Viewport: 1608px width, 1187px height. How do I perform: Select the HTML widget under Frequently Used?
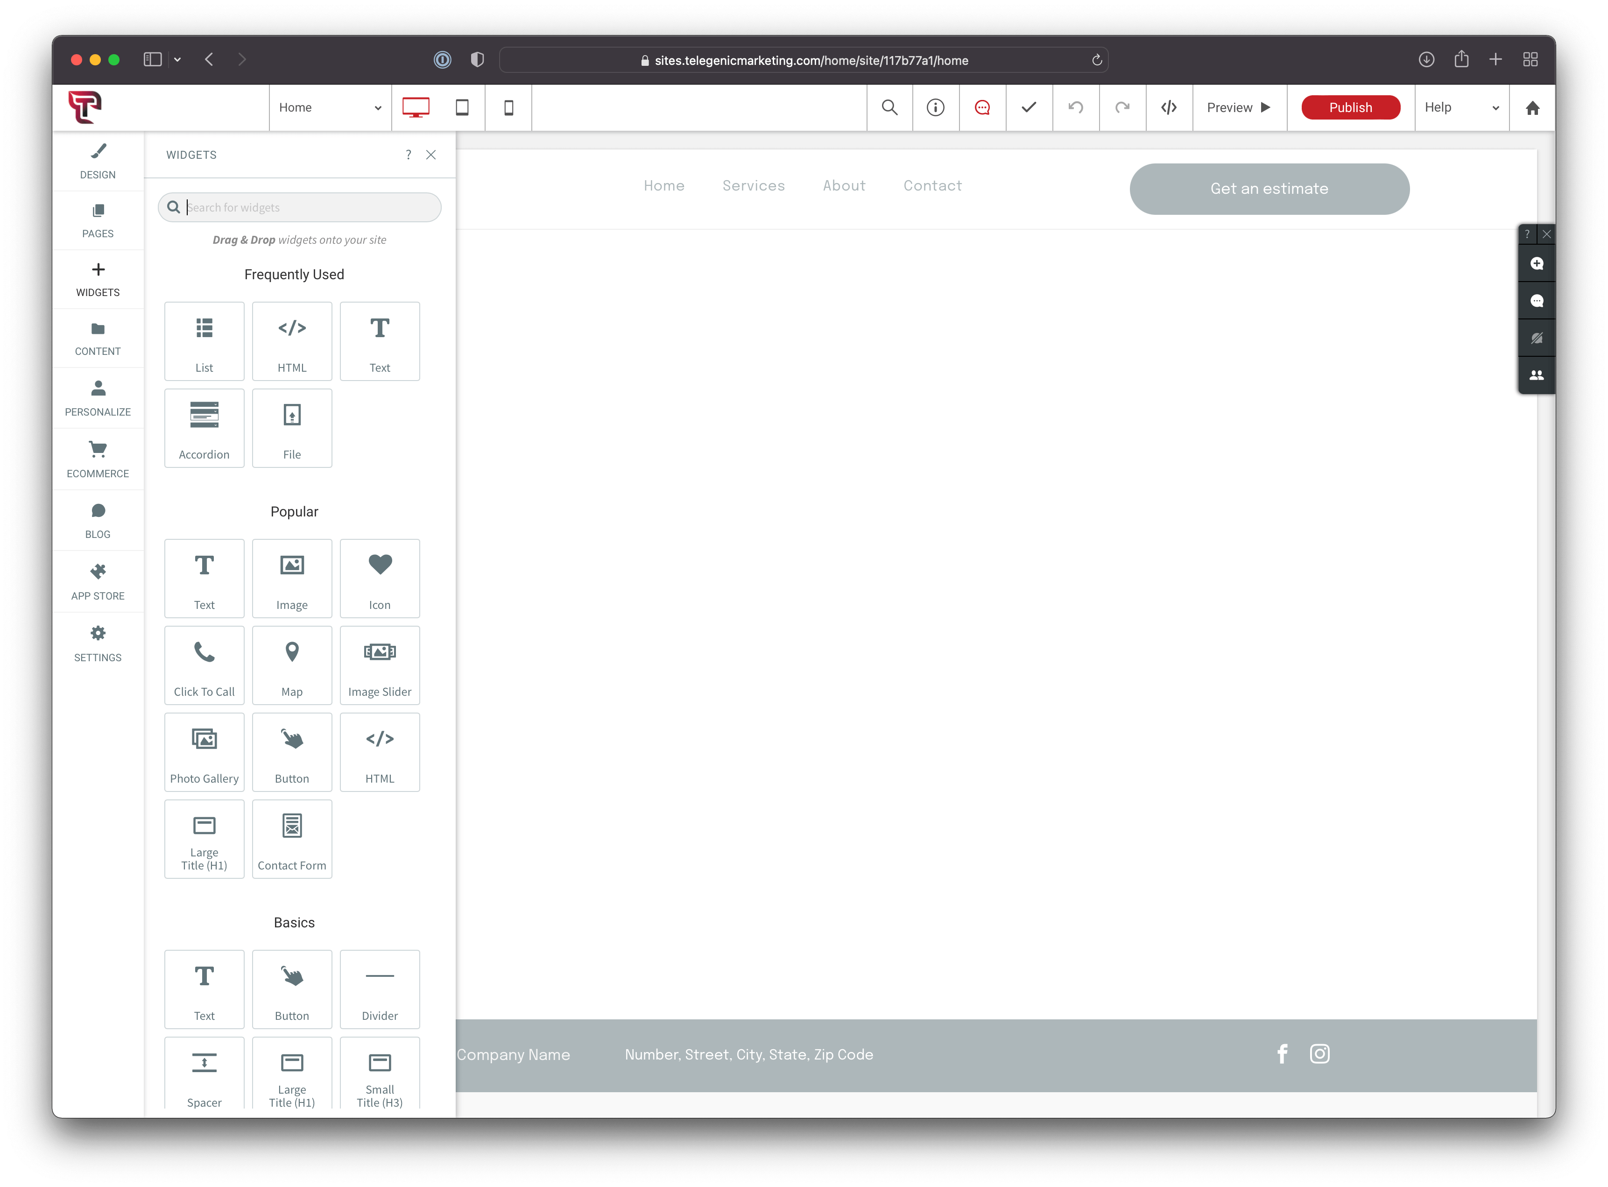click(x=292, y=341)
